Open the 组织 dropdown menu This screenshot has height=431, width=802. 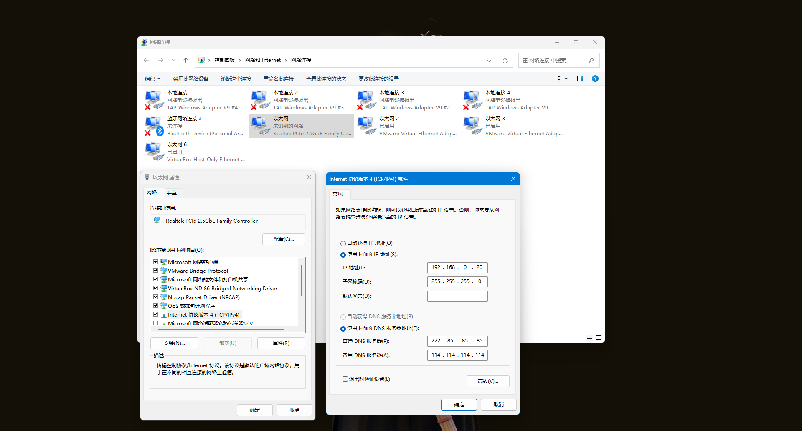coord(152,79)
